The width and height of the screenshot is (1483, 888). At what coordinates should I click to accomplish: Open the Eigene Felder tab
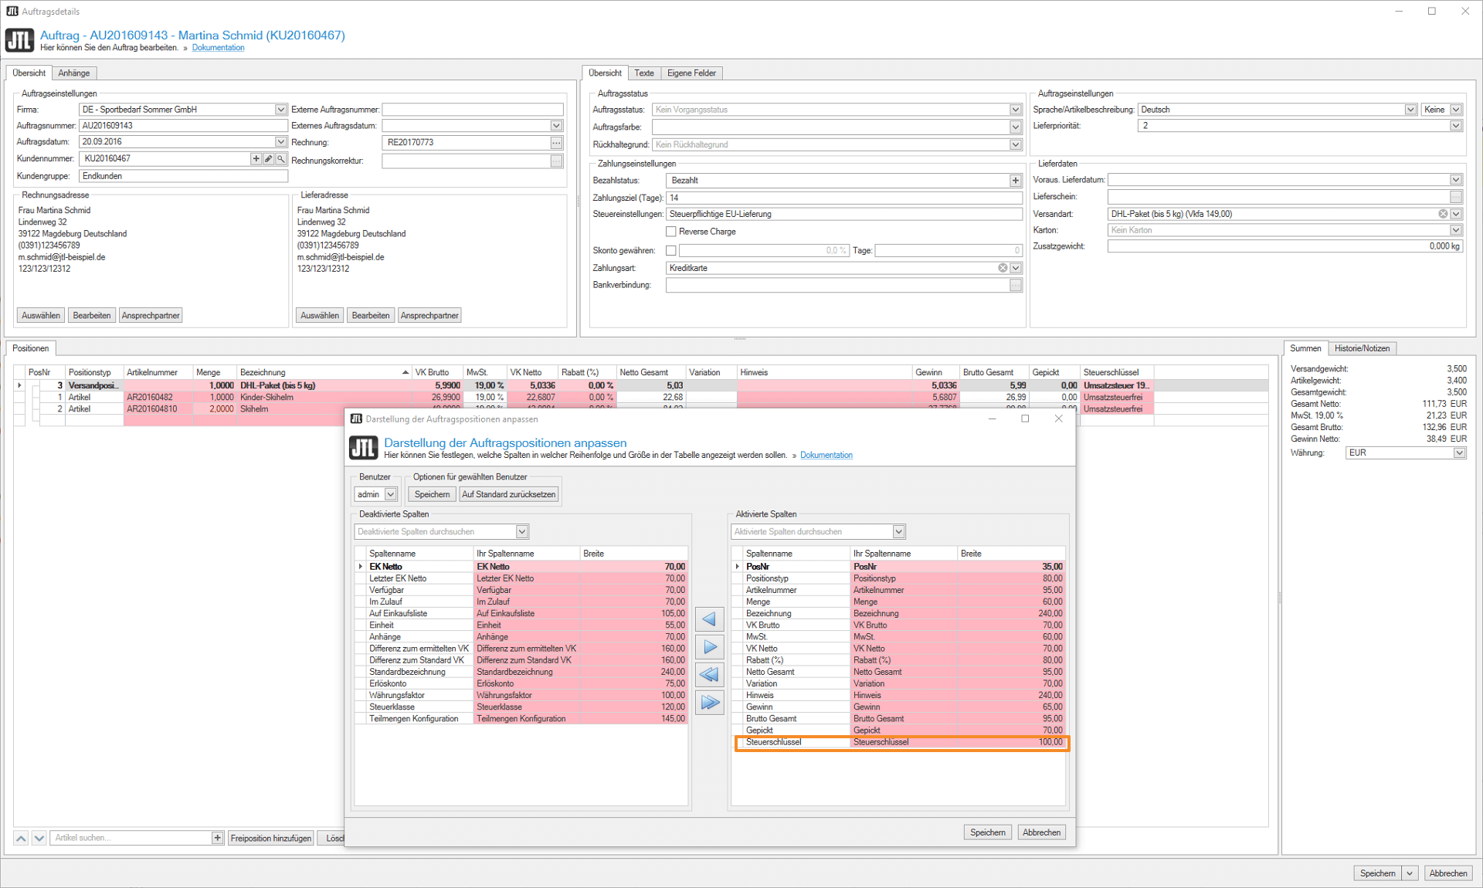point(691,73)
